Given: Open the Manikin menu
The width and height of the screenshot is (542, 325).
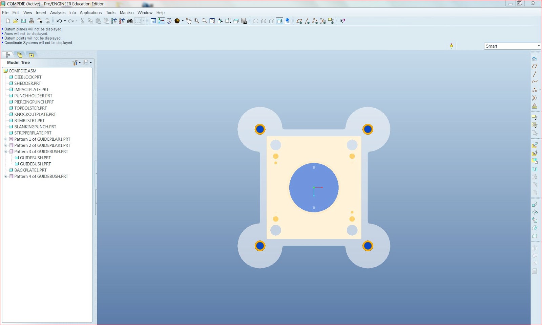Looking at the screenshot, I should [x=126, y=13].
